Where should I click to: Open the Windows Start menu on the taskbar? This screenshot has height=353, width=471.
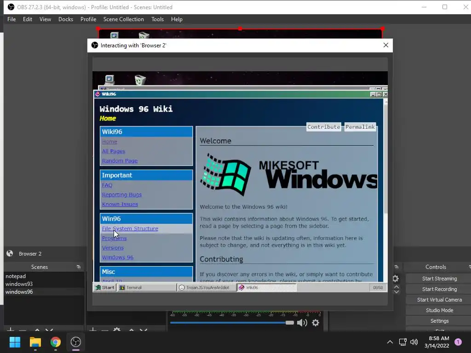(x=15, y=342)
